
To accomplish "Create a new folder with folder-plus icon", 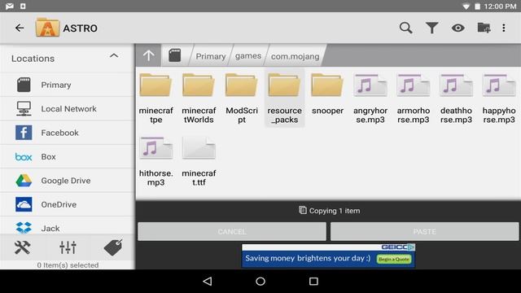I will tap(484, 28).
